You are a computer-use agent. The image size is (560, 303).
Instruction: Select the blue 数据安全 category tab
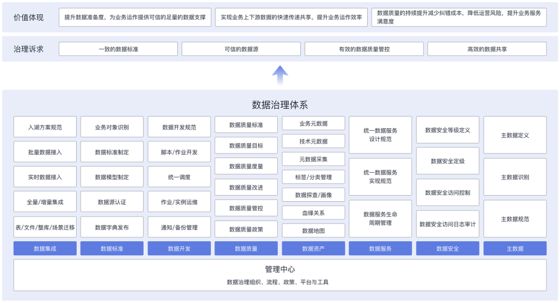[x=447, y=249]
